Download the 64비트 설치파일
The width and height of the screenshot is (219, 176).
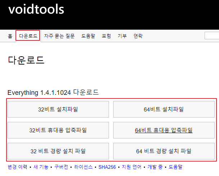point(164,109)
